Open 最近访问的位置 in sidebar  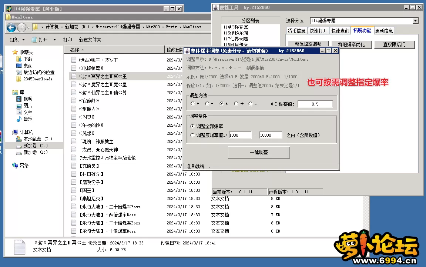coord(39,72)
